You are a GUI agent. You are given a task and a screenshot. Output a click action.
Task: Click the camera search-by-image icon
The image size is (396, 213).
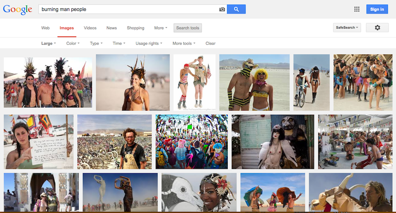pos(222,9)
